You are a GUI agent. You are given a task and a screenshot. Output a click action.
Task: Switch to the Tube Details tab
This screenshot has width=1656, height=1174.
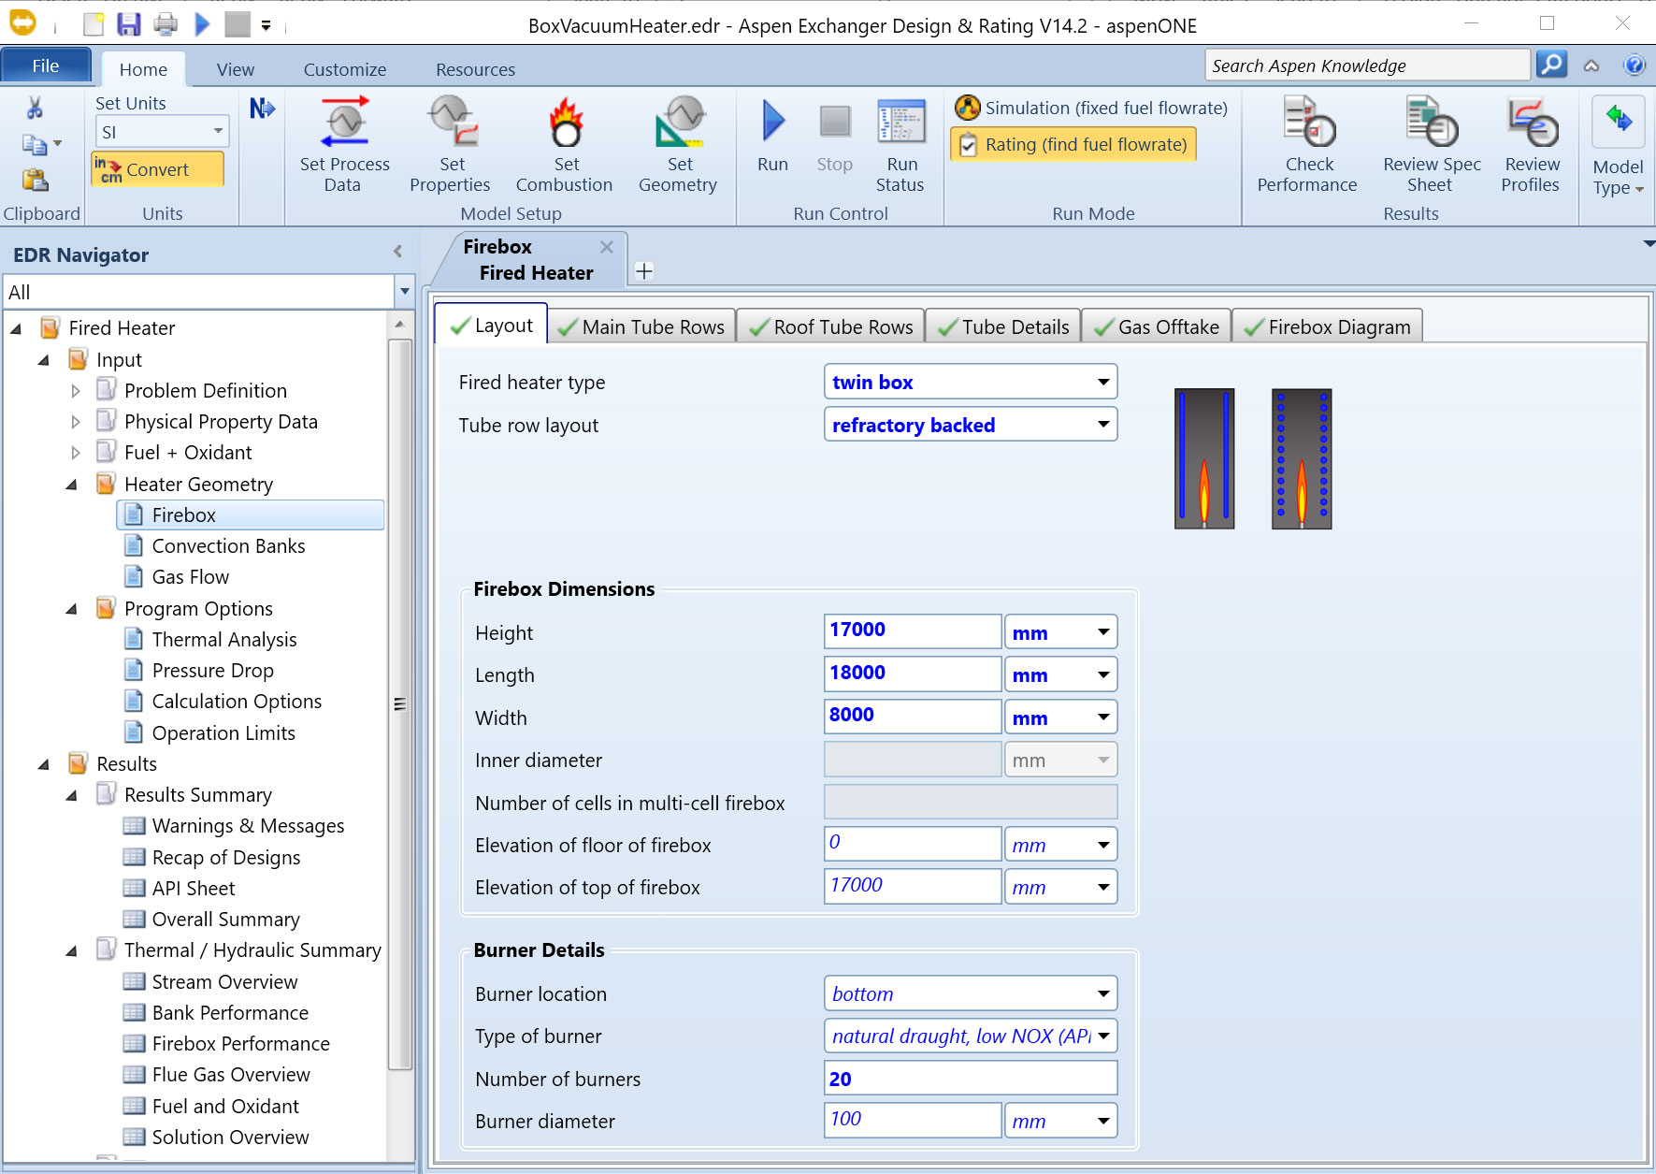tap(1003, 327)
